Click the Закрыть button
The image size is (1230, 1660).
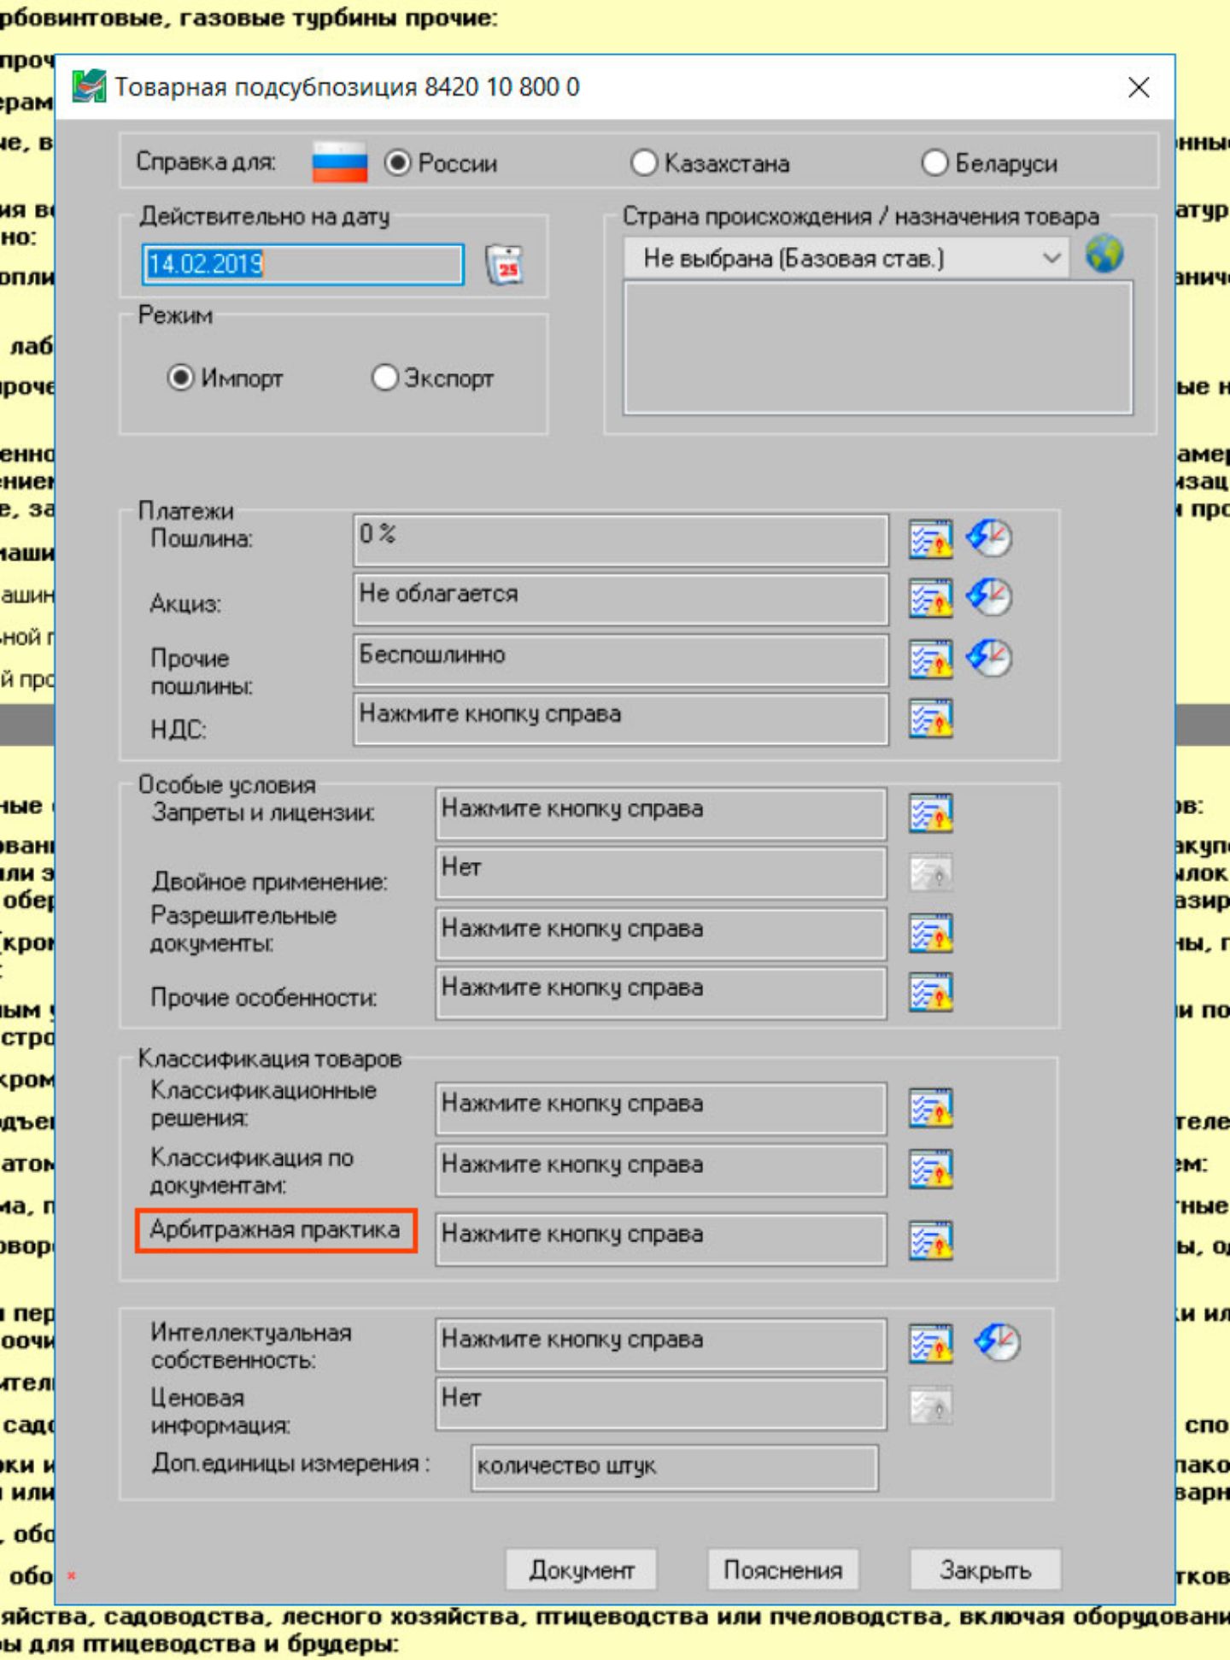pos(985,1570)
